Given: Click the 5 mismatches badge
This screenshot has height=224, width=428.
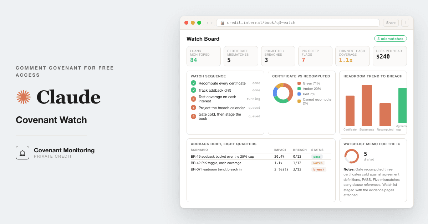Looking at the screenshot, I should (391, 39).
